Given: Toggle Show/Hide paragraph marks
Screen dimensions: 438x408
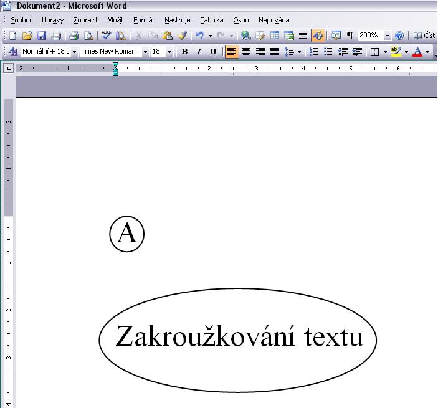Looking at the screenshot, I should pyautogui.click(x=350, y=36).
